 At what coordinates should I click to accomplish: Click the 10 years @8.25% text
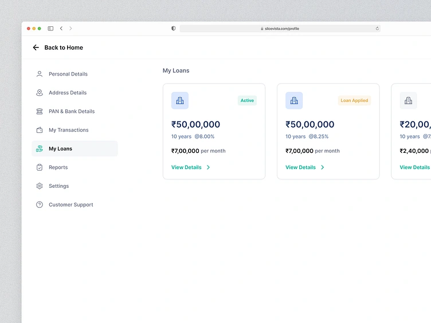point(307,136)
